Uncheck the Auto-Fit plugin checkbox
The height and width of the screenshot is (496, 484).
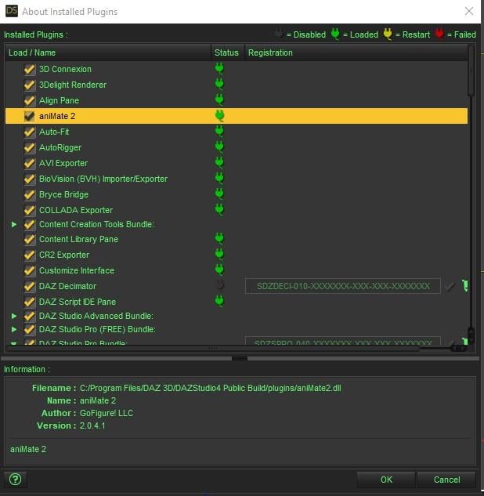(x=30, y=132)
